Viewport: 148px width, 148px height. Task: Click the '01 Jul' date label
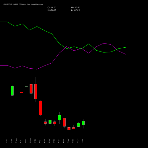click(35, 141)
